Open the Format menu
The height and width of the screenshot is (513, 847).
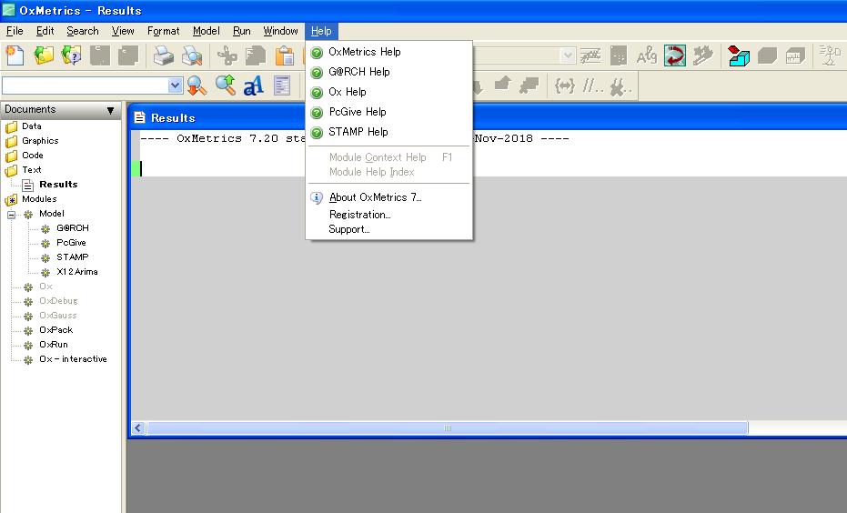(163, 31)
